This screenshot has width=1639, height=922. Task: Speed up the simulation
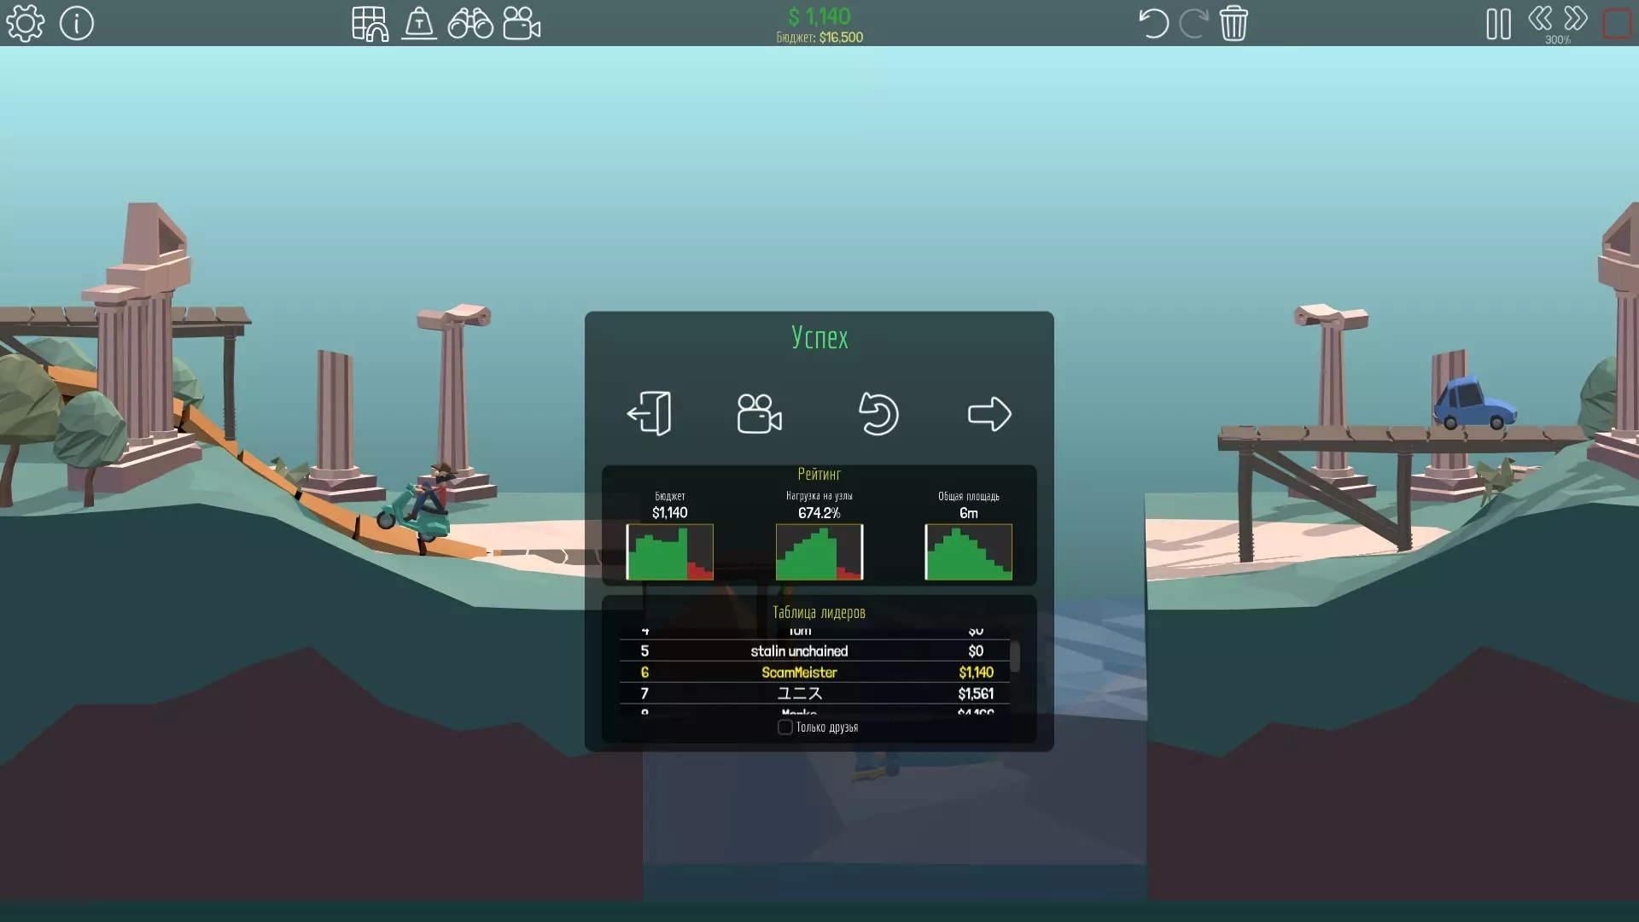[x=1576, y=18]
